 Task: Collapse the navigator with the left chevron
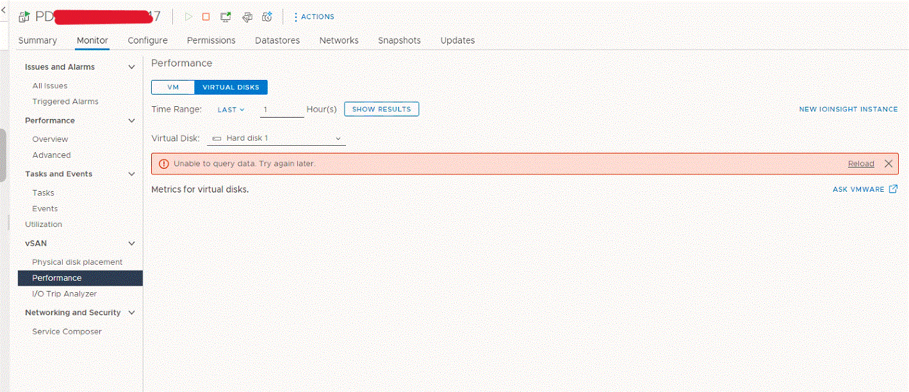pos(3,11)
